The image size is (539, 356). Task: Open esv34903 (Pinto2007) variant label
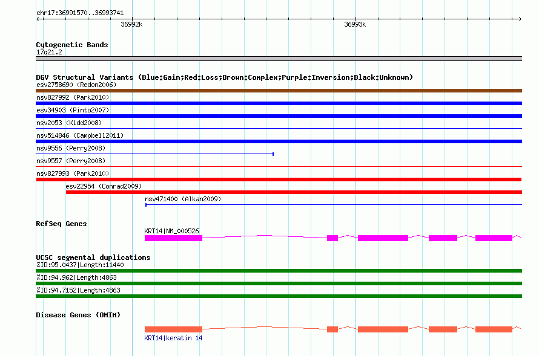tap(73, 110)
